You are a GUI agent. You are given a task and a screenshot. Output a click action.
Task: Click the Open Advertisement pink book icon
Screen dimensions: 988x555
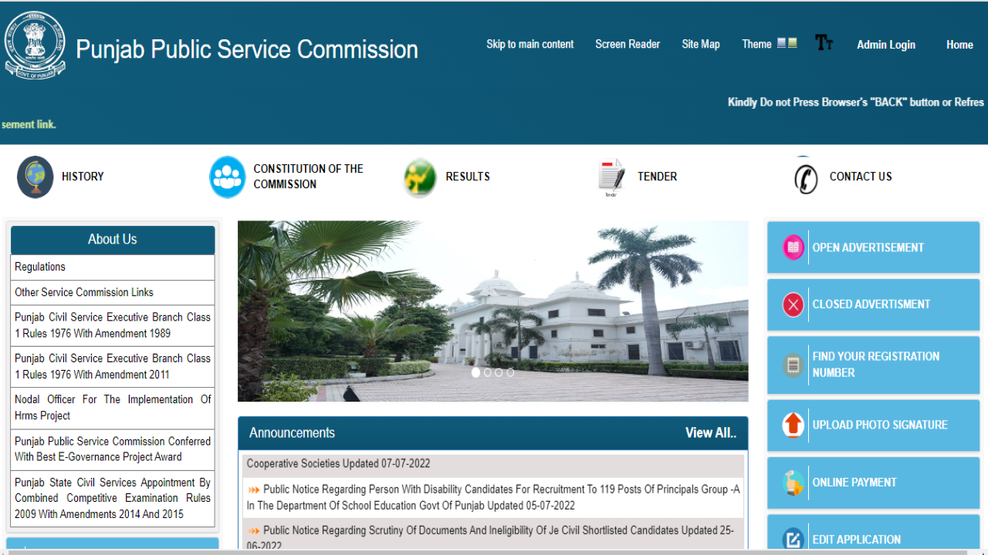tap(793, 247)
